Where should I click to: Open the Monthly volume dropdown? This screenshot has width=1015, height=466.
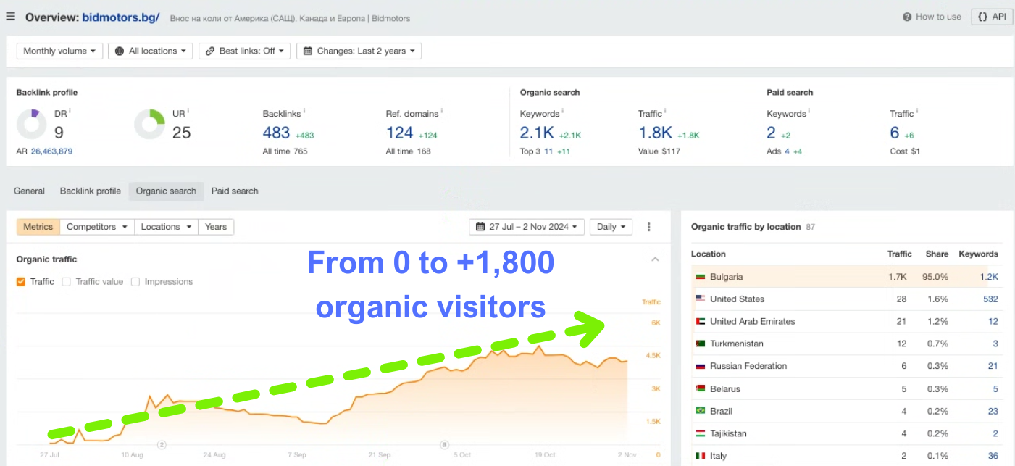coord(59,51)
